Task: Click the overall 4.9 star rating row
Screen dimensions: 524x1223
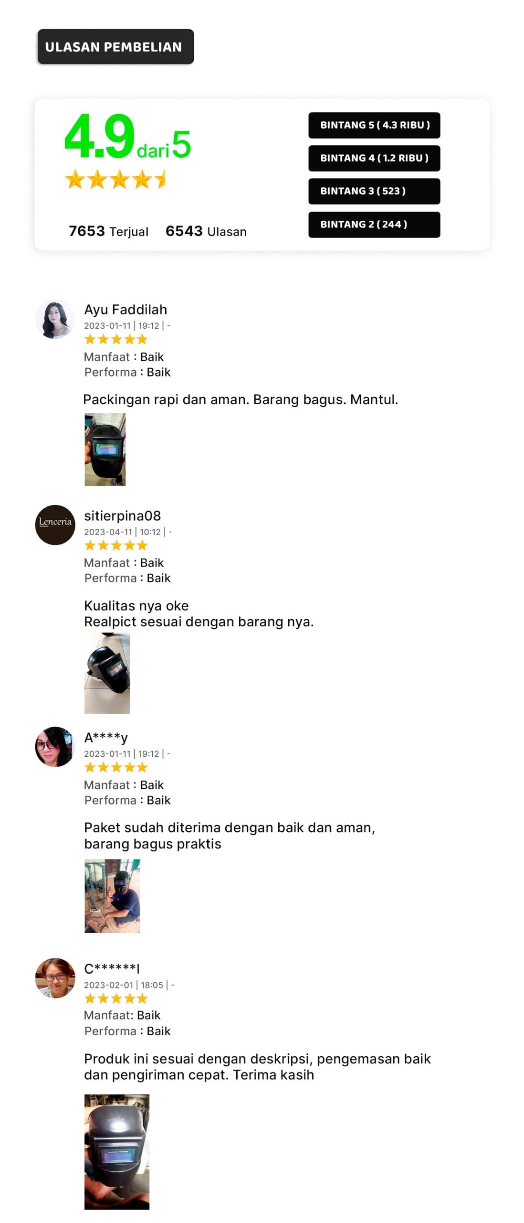Action: pyautogui.click(x=116, y=180)
